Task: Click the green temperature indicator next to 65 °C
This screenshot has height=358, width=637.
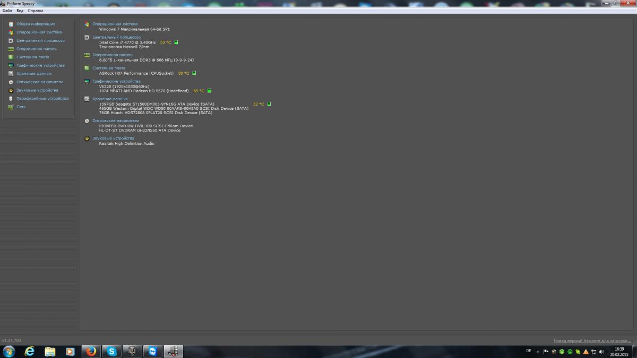Action: pos(209,91)
